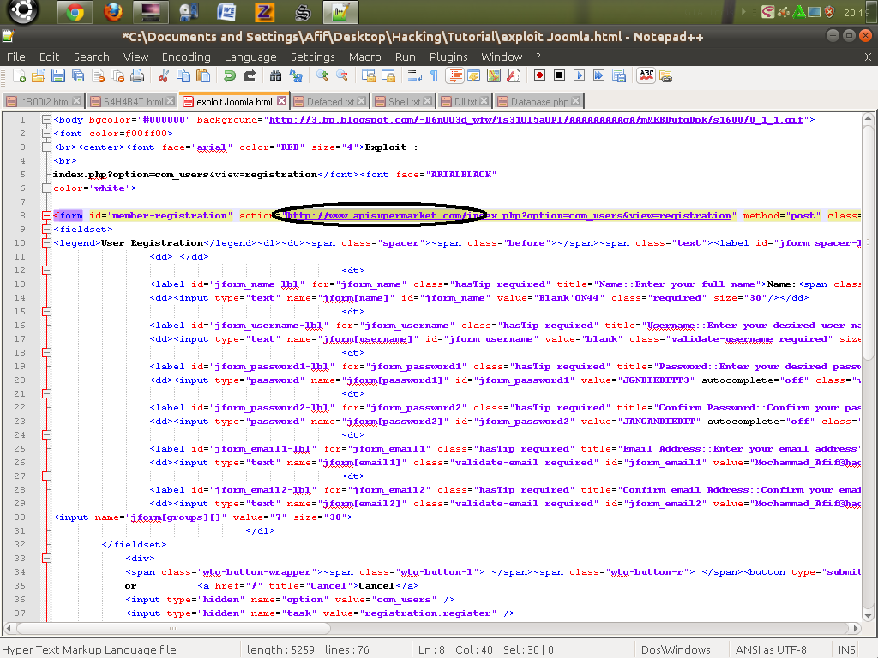Play back the recorded macro
Viewport: 878px width, 658px height.
pyautogui.click(x=579, y=75)
